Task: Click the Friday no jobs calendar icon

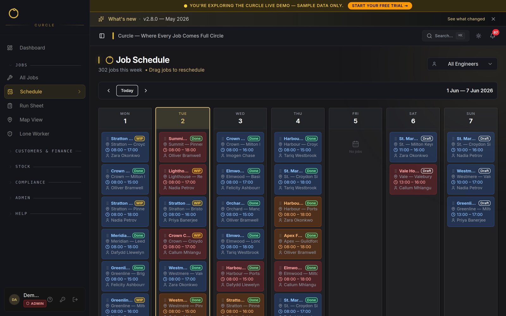Action: (355, 144)
